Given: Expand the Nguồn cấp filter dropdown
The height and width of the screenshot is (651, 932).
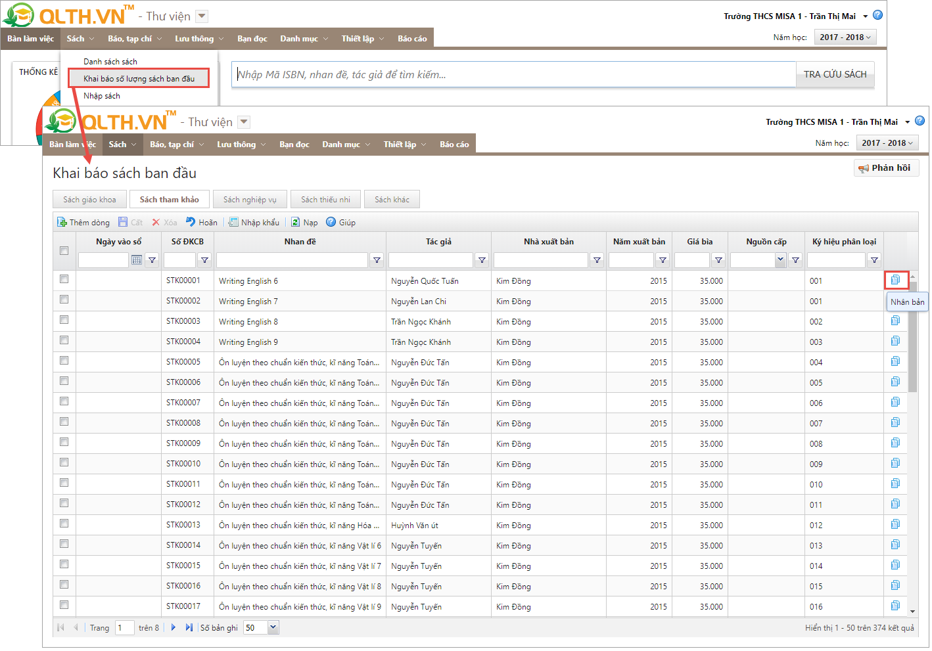Looking at the screenshot, I should 780,260.
